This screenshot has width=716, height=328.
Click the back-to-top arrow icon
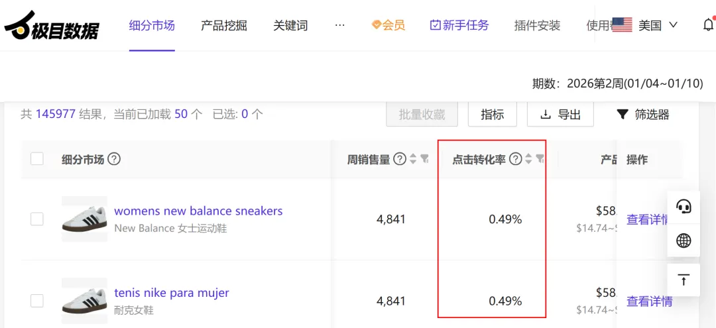[x=684, y=280]
